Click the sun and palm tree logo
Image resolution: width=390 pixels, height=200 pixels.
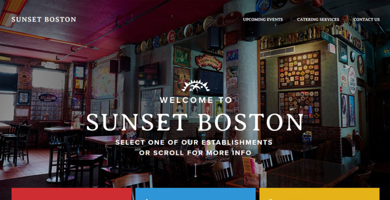(195, 86)
